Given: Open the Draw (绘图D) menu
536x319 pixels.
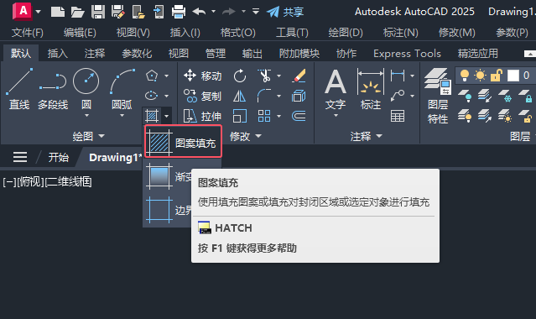Looking at the screenshot, I should point(346,33).
